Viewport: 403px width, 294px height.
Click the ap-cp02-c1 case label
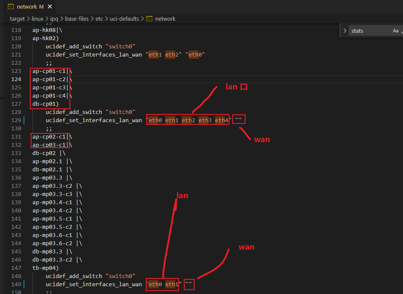click(49, 136)
